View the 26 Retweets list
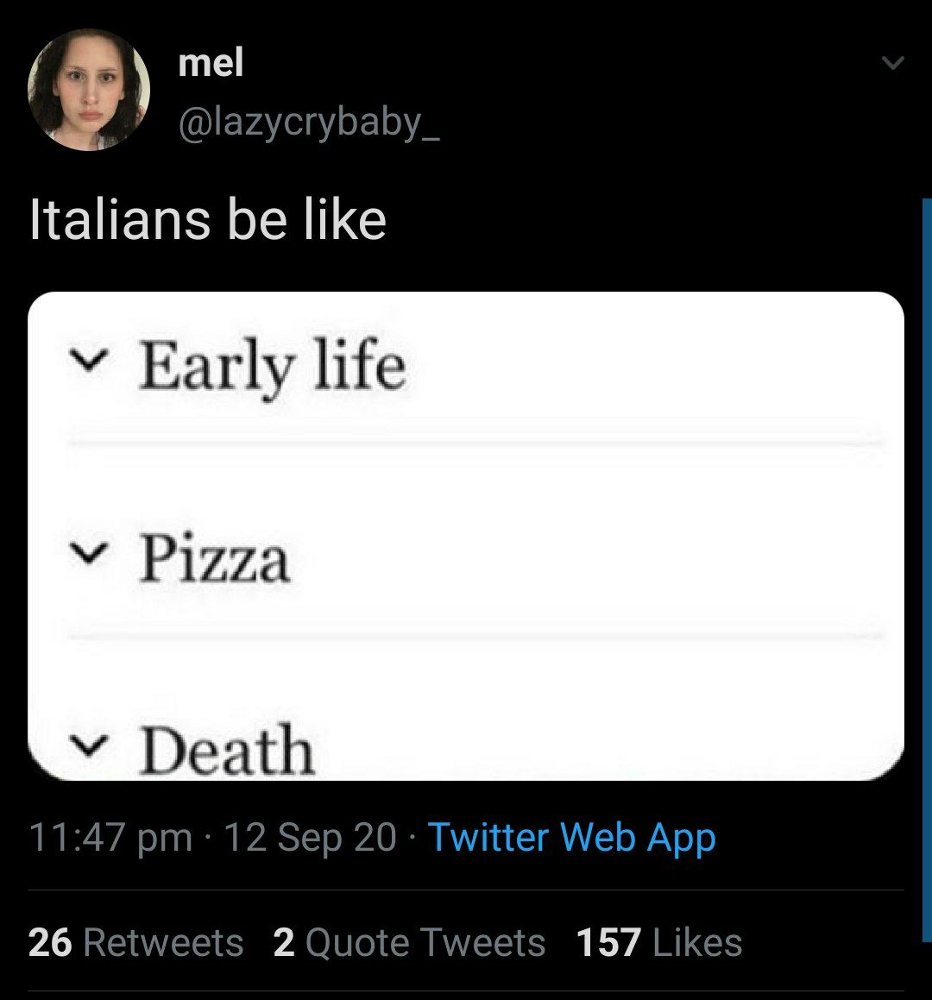Image resolution: width=932 pixels, height=1000 pixels. click(135, 942)
